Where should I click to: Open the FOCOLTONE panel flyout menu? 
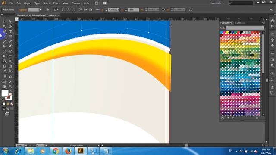pos(263,23)
